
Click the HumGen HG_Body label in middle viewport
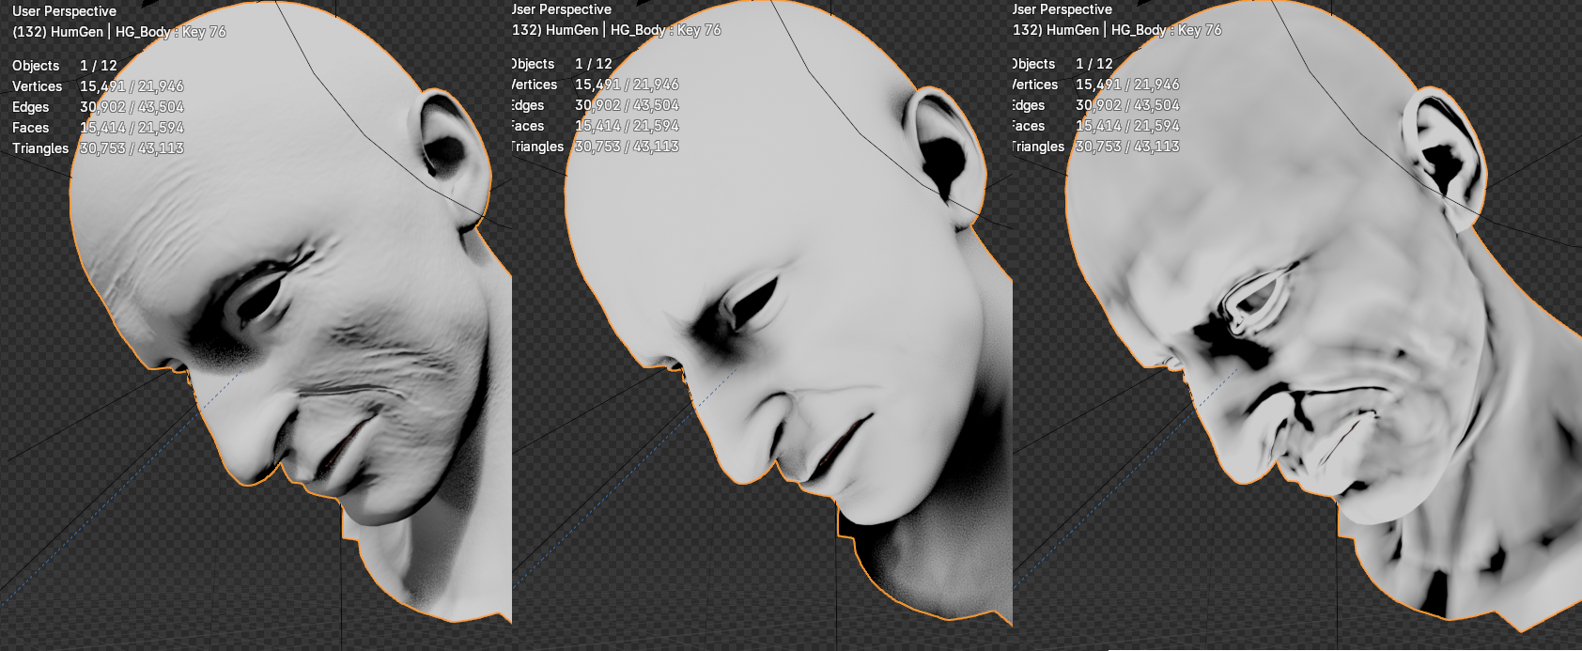coord(616,30)
